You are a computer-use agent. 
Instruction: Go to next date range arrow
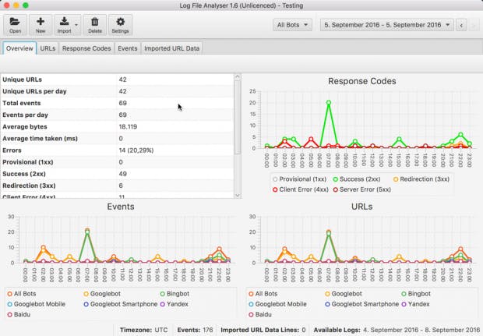474,25
